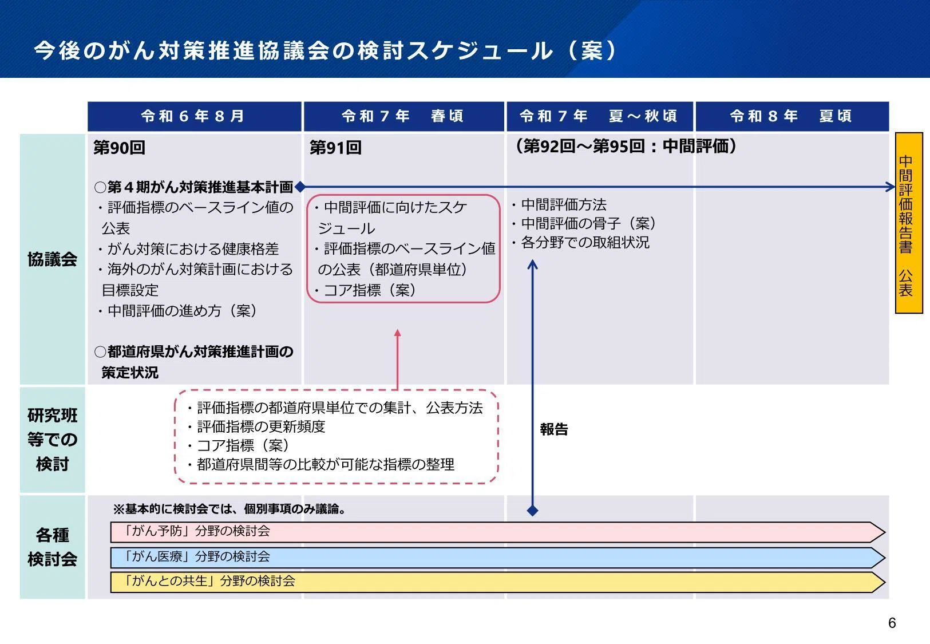Click the blue 「がん医療」分野の検討会 arrow bar
The width and height of the screenshot is (930, 644).
coord(497,558)
